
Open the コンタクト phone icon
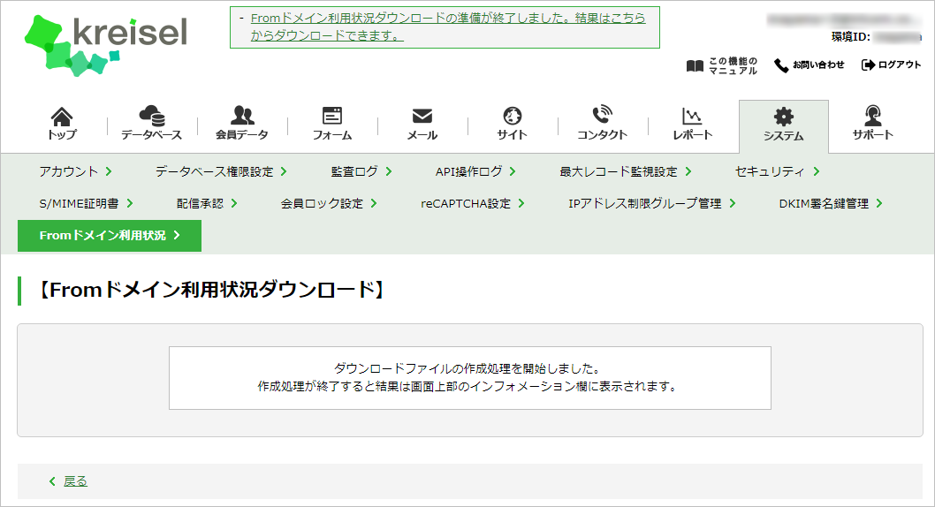pyautogui.click(x=602, y=115)
